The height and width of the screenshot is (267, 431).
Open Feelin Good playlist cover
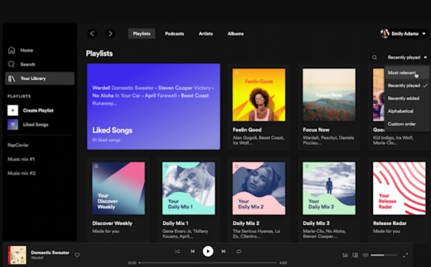259,95
